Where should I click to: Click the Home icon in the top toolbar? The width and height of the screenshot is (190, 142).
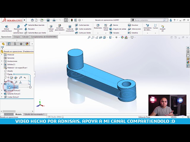[x=32, y=20]
